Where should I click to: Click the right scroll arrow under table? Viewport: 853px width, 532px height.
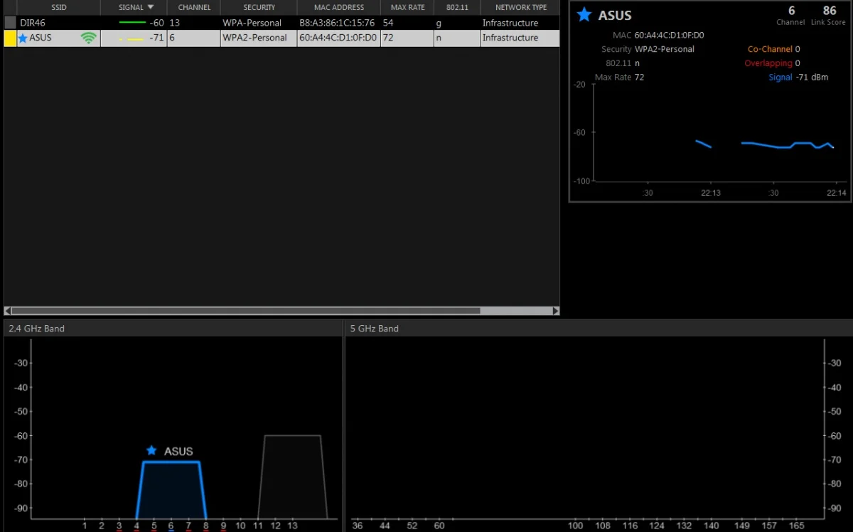point(556,311)
